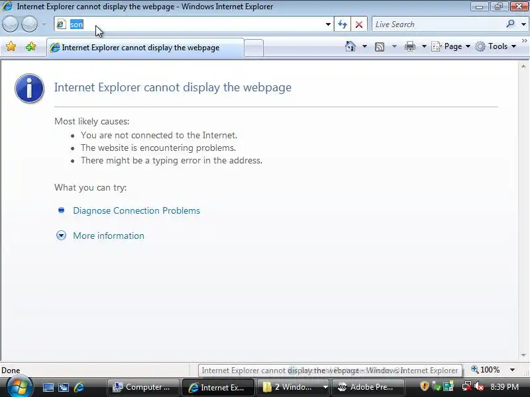Switch to Adobe Premiere taskbar button
This screenshot has width=530, height=397.
(368, 387)
